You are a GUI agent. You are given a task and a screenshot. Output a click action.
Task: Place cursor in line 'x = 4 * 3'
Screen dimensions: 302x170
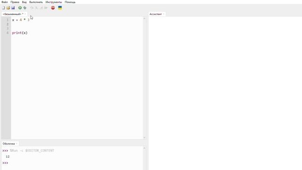coord(21,20)
